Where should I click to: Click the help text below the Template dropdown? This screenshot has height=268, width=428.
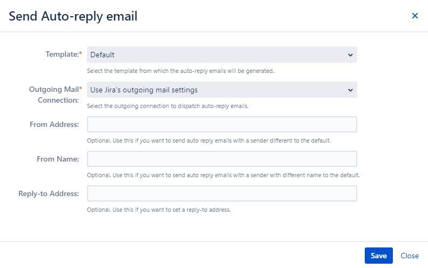(180, 71)
